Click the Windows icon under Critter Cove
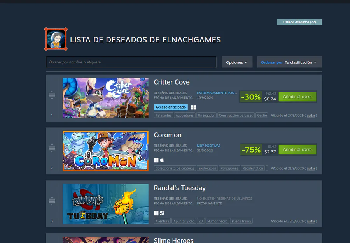 tap(194, 107)
